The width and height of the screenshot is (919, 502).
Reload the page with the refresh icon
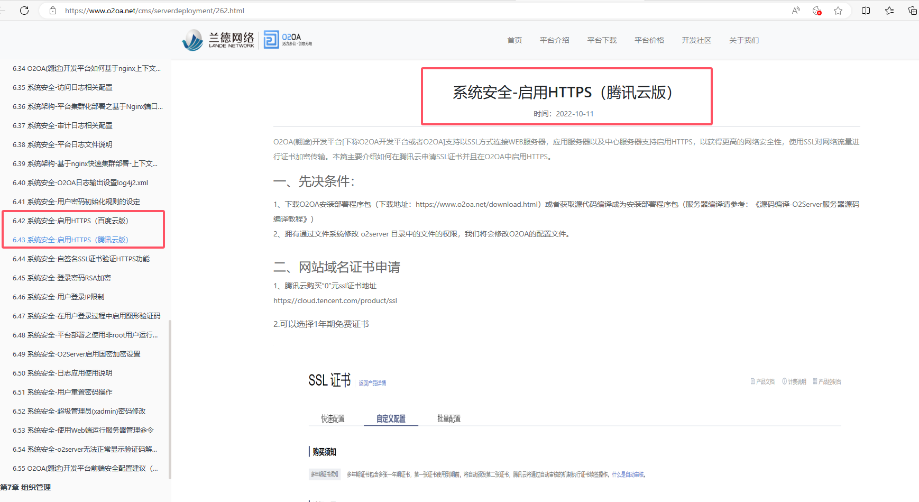tap(24, 11)
